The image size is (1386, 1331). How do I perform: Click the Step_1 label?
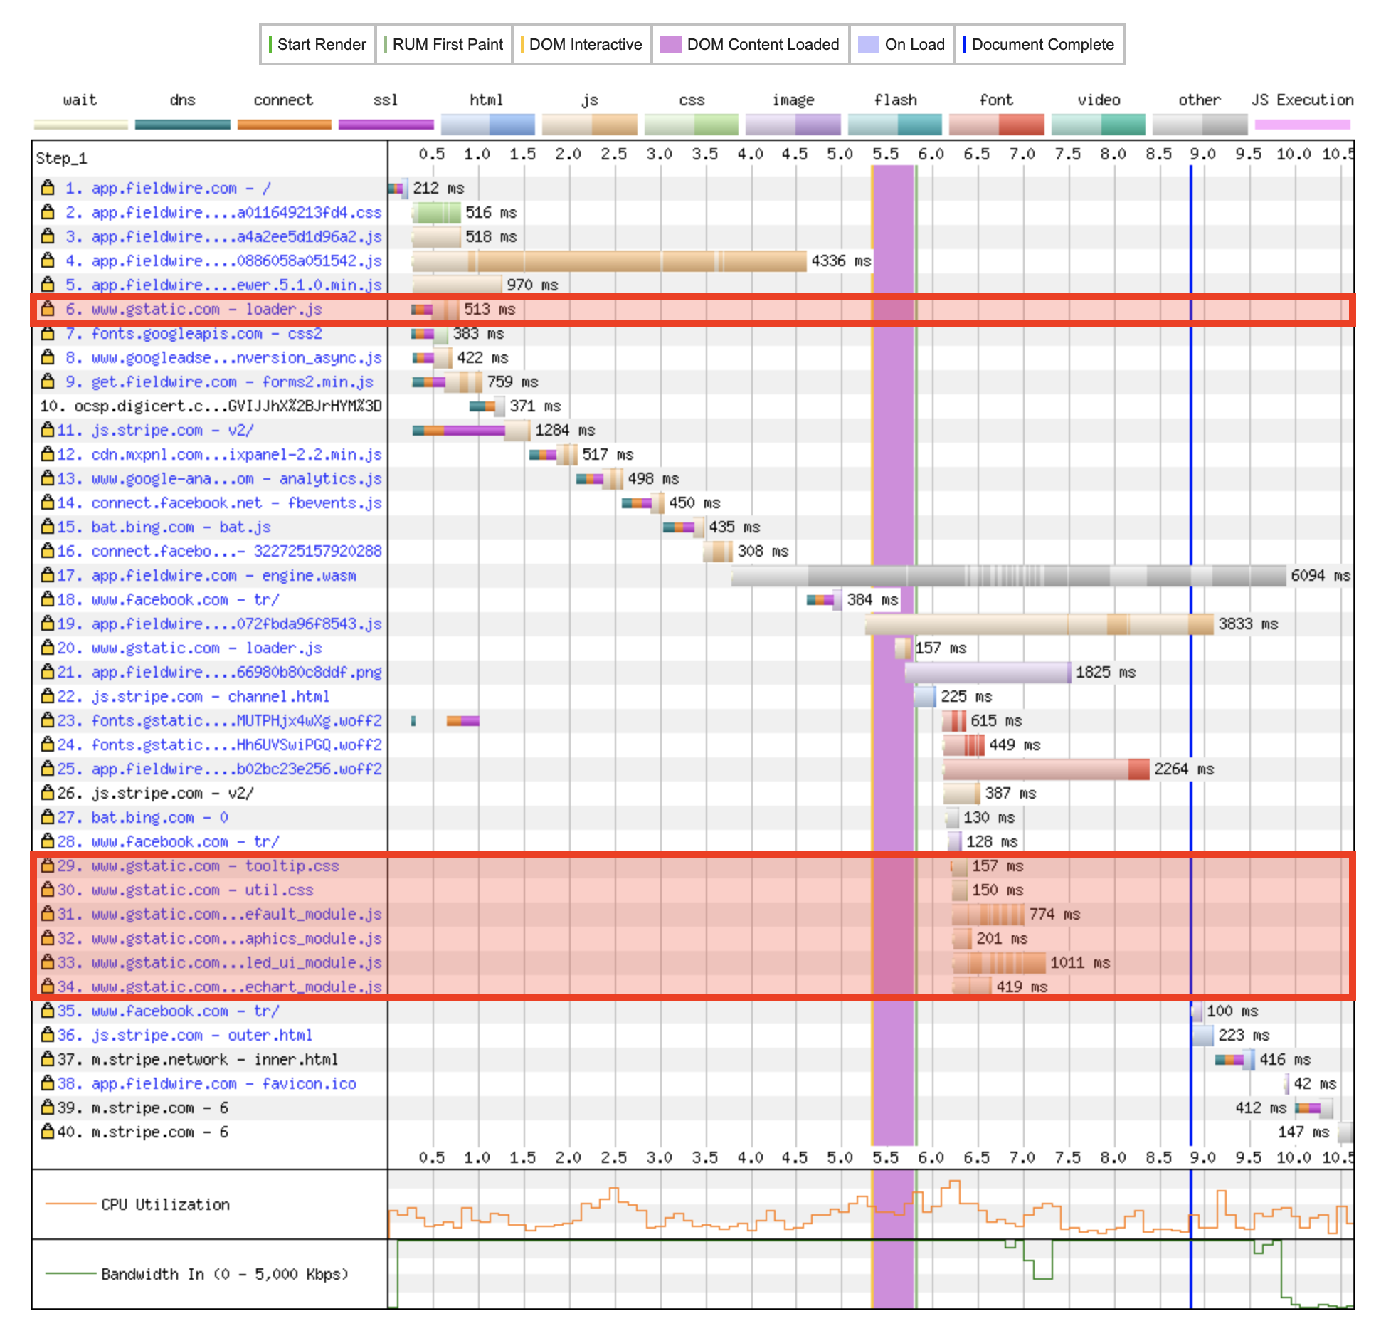61,158
